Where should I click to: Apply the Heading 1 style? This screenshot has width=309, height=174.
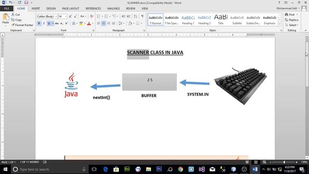pyautogui.click(x=188, y=20)
